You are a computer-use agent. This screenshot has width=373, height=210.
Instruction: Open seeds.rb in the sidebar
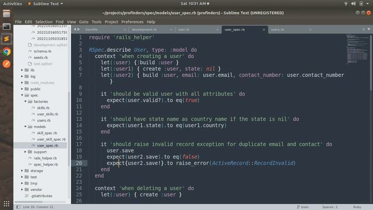coord(41,57)
